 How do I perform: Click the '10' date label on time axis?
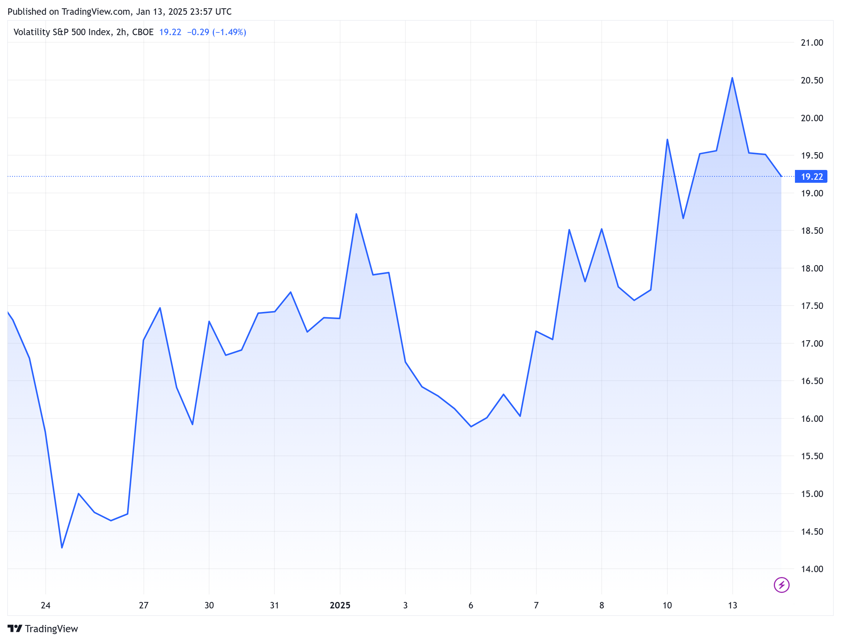(667, 606)
